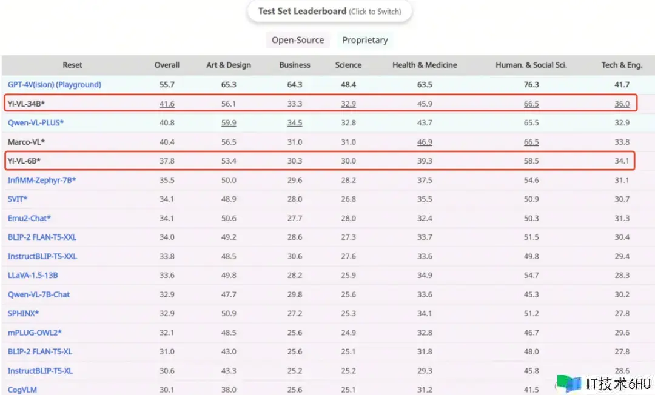
Task: Sort by the Science column header
Action: click(x=348, y=65)
